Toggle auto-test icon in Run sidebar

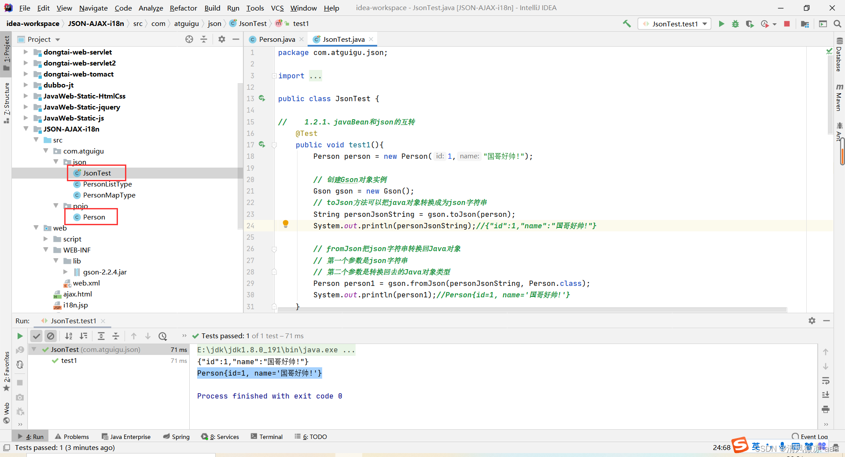(x=20, y=365)
